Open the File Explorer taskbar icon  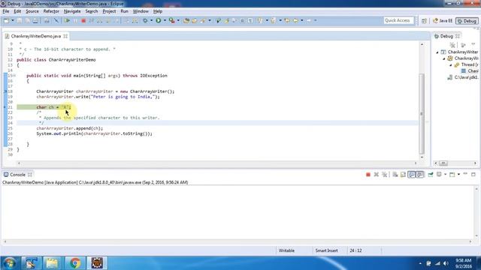click(52, 263)
